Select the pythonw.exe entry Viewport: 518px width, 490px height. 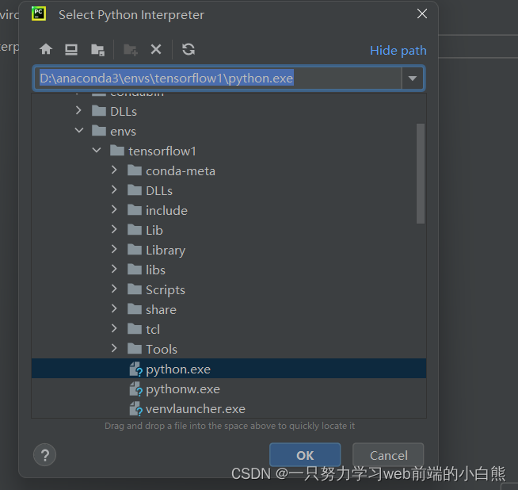coord(229,389)
